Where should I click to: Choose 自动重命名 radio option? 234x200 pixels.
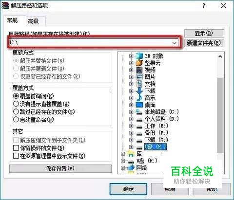(16, 120)
